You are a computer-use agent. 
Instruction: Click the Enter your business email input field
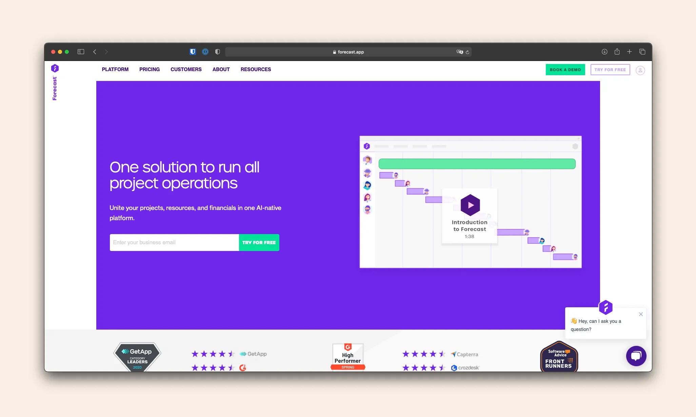(174, 243)
